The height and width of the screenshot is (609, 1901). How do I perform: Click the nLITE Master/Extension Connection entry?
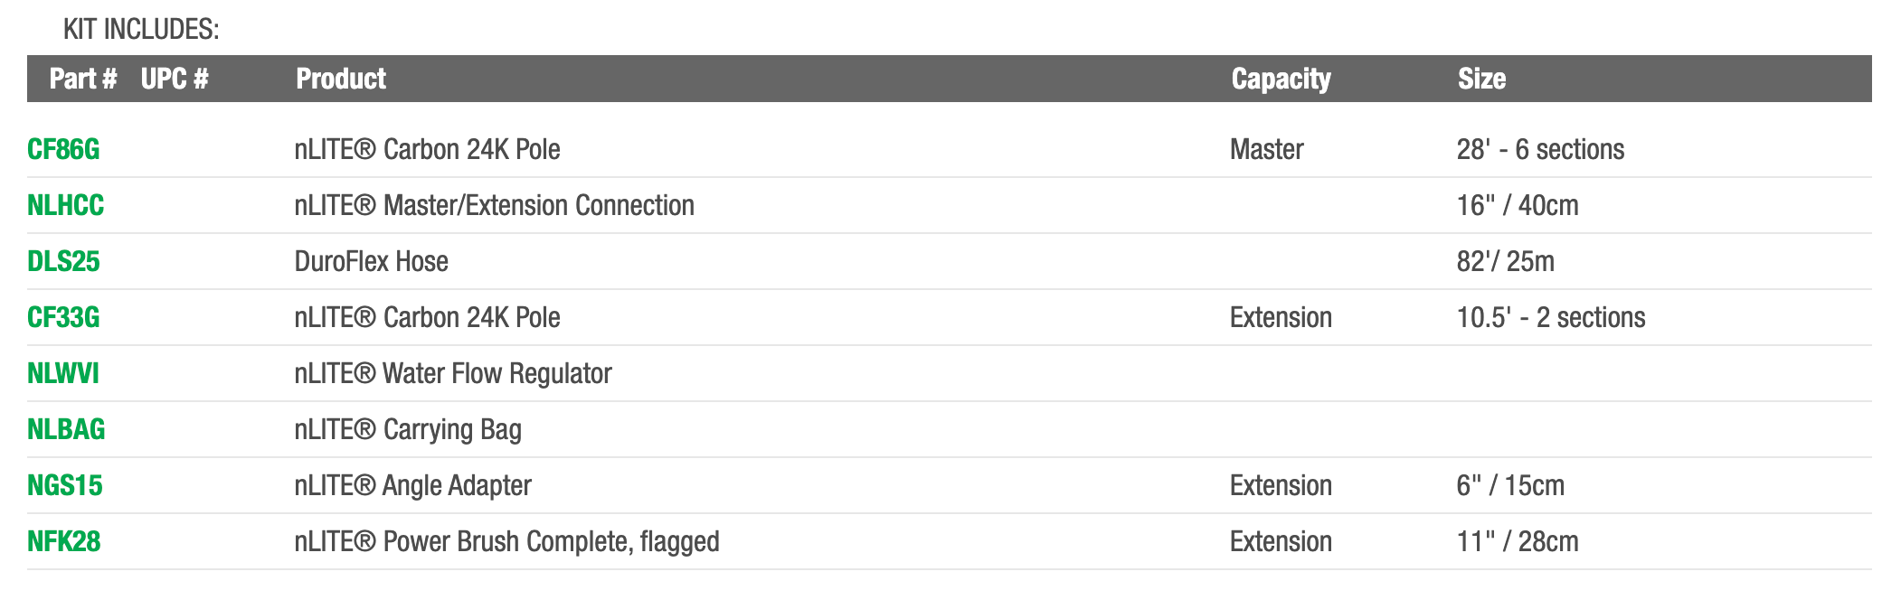click(494, 205)
